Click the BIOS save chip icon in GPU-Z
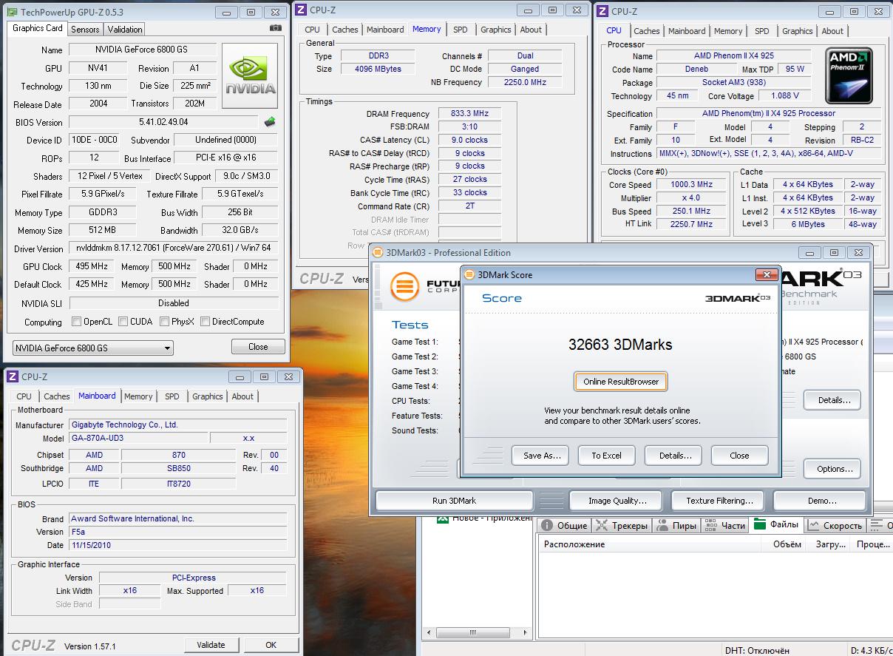 coord(270,122)
